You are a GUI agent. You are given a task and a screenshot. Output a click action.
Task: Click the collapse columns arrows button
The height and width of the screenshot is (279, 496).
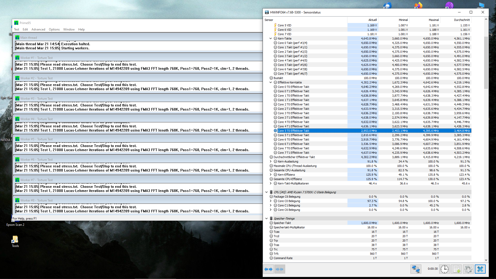tap(279, 269)
